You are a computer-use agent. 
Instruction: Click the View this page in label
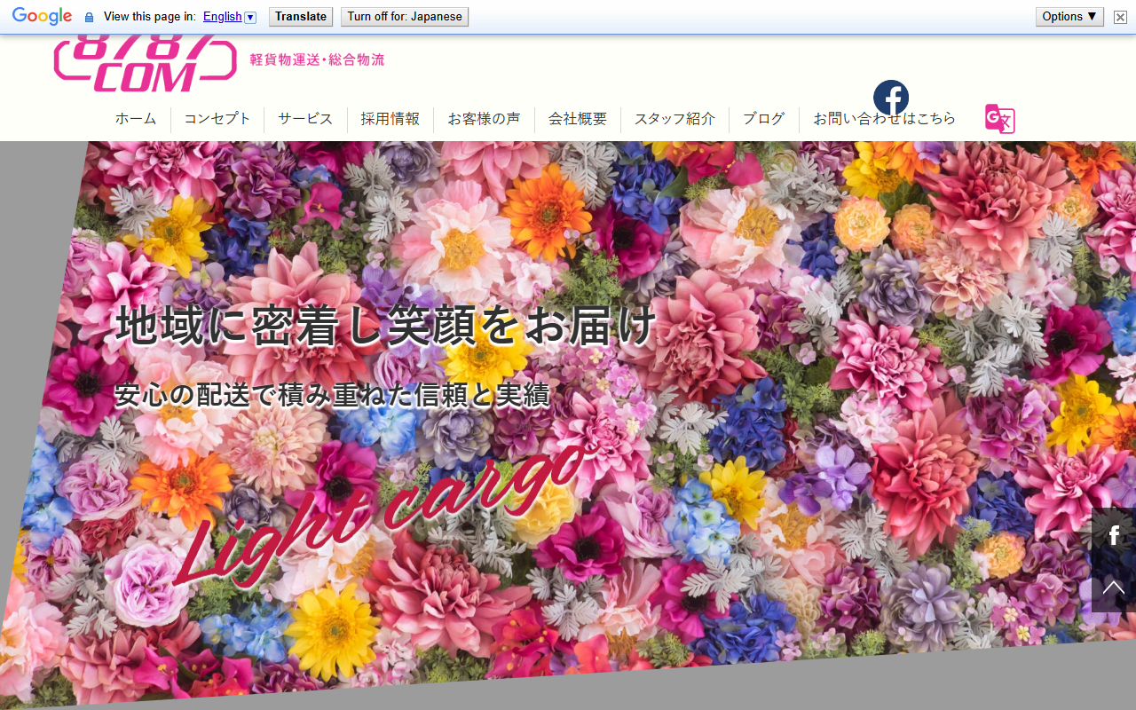[x=150, y=17]
